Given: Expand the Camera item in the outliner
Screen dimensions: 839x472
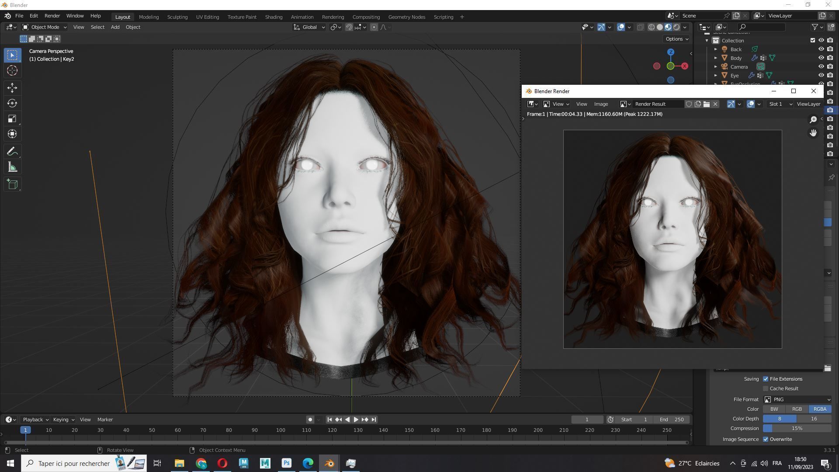Looking at the screenshot, I should coord(716,66).
